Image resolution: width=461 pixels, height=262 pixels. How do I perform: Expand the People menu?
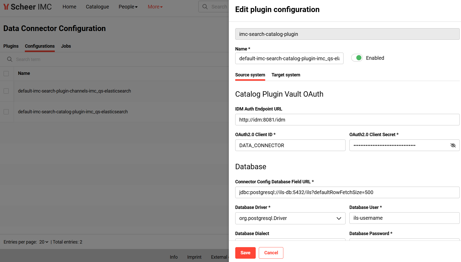pyautogui.click(x=128, y=7)
